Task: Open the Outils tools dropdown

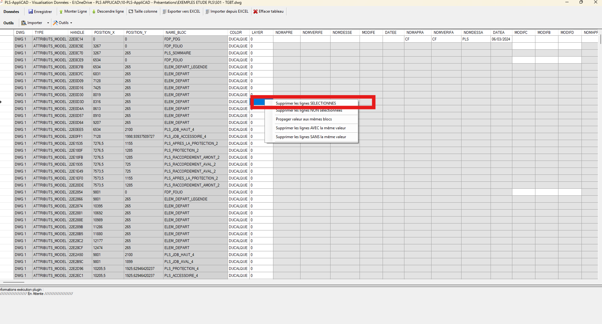Action: 63,23
